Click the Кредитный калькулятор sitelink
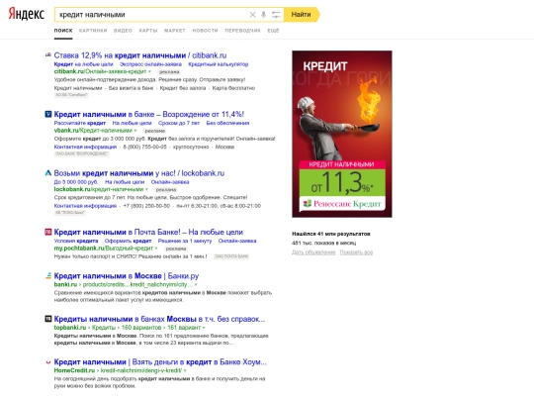 click(218, 64)
